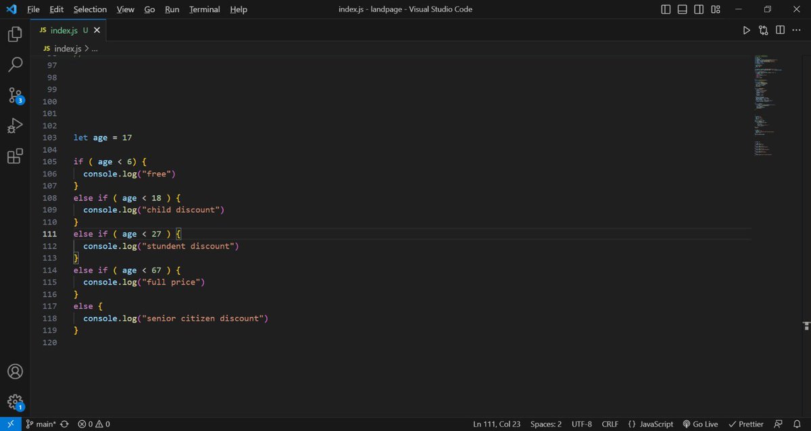Restore down the window
811x431 pixels.
[768, 9]
